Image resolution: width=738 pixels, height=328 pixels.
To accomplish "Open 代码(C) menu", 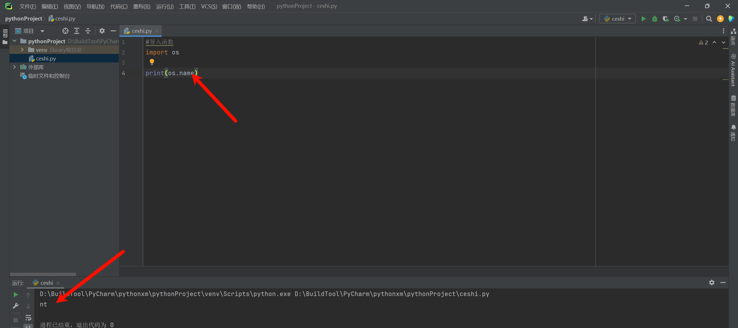I will (119, 6).
